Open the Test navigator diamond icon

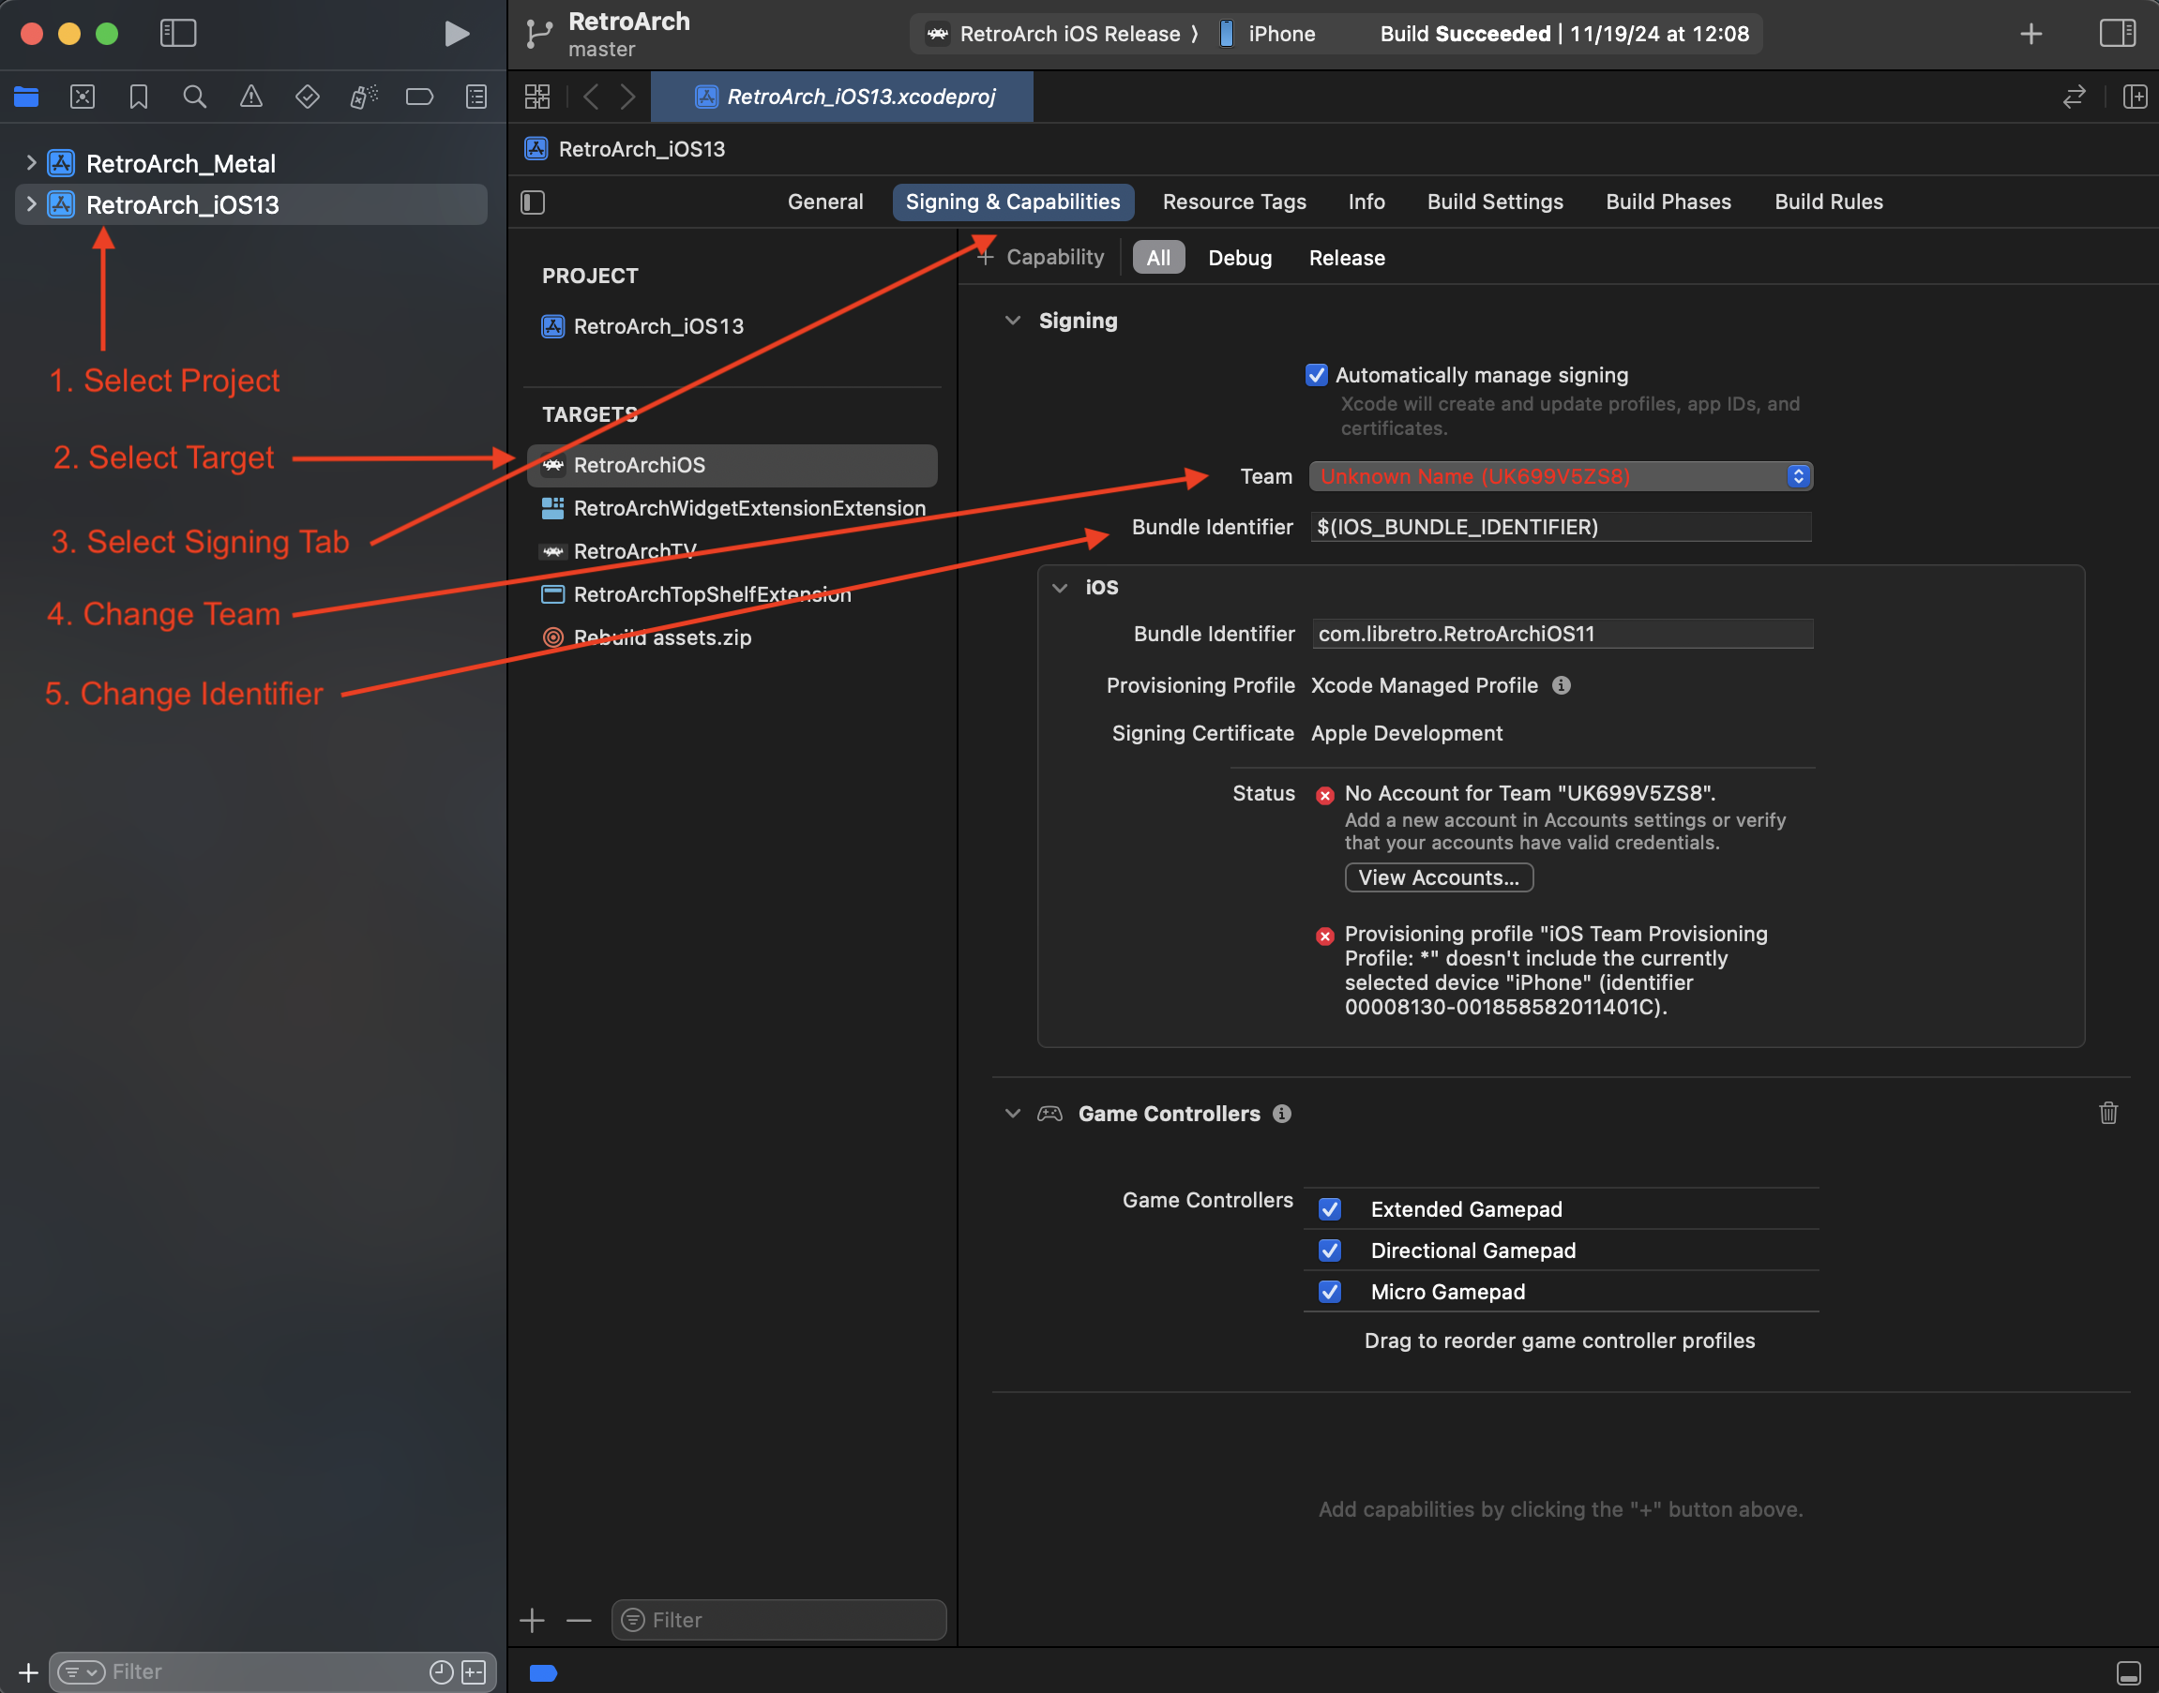pos(308,97)
